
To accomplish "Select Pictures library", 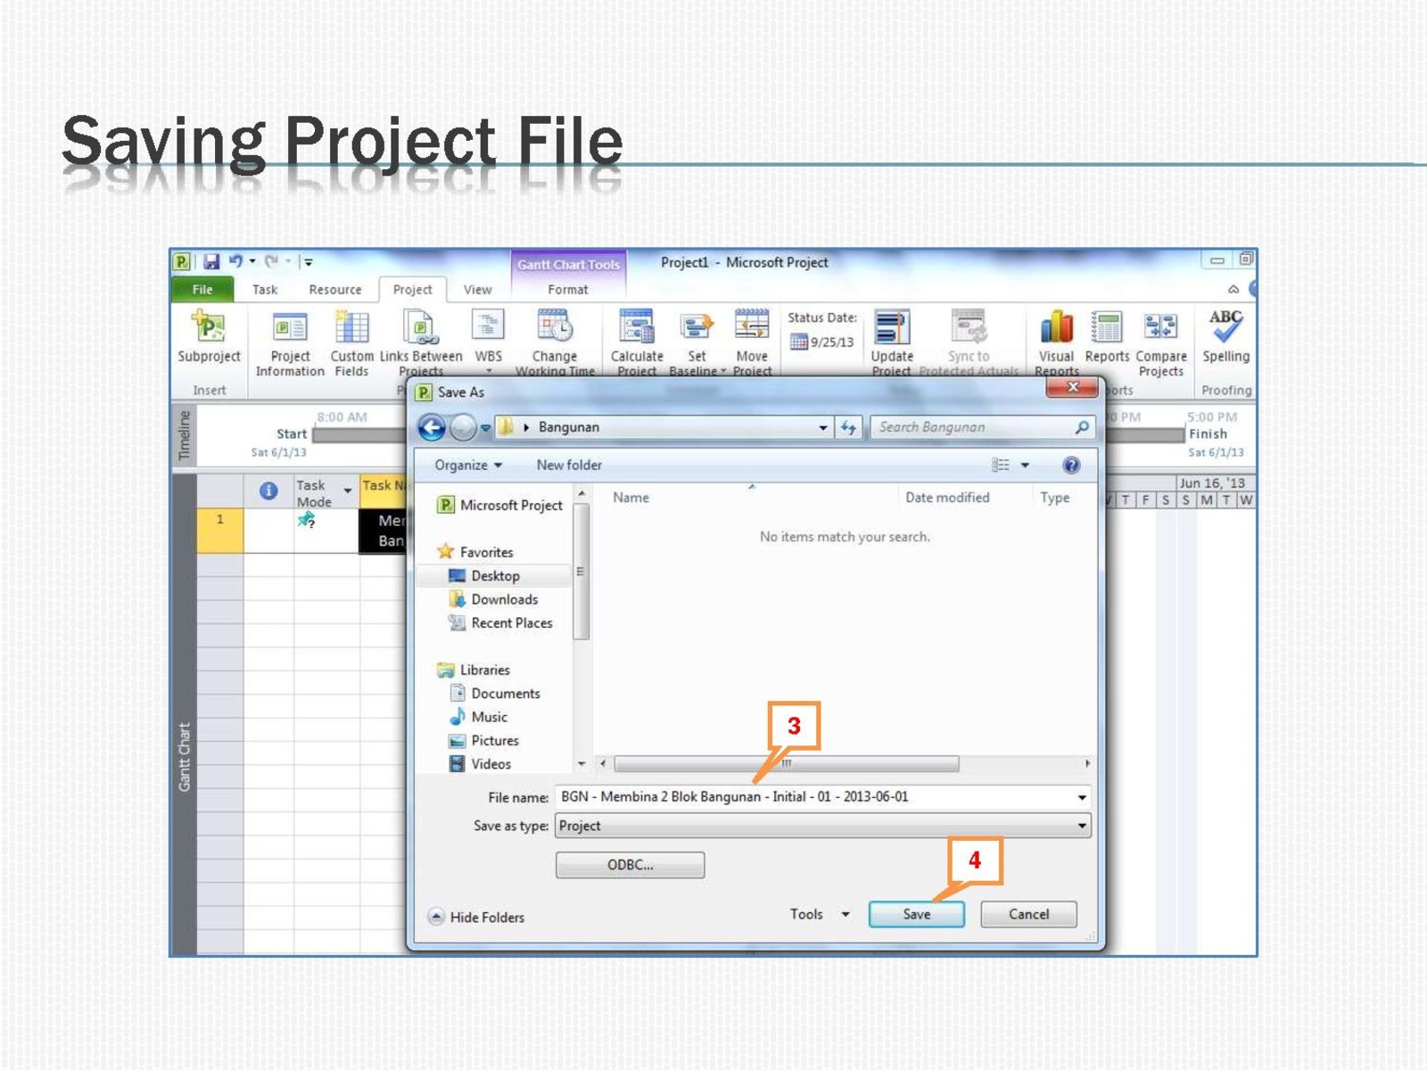I will click(484, 740).
